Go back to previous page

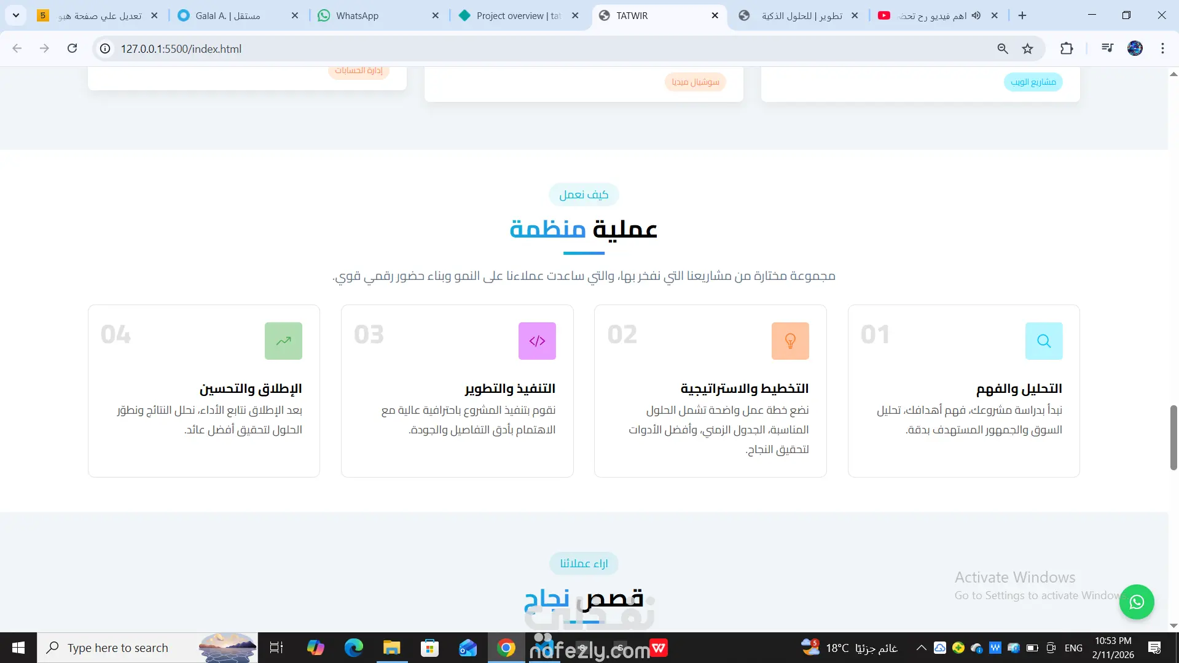17,48
